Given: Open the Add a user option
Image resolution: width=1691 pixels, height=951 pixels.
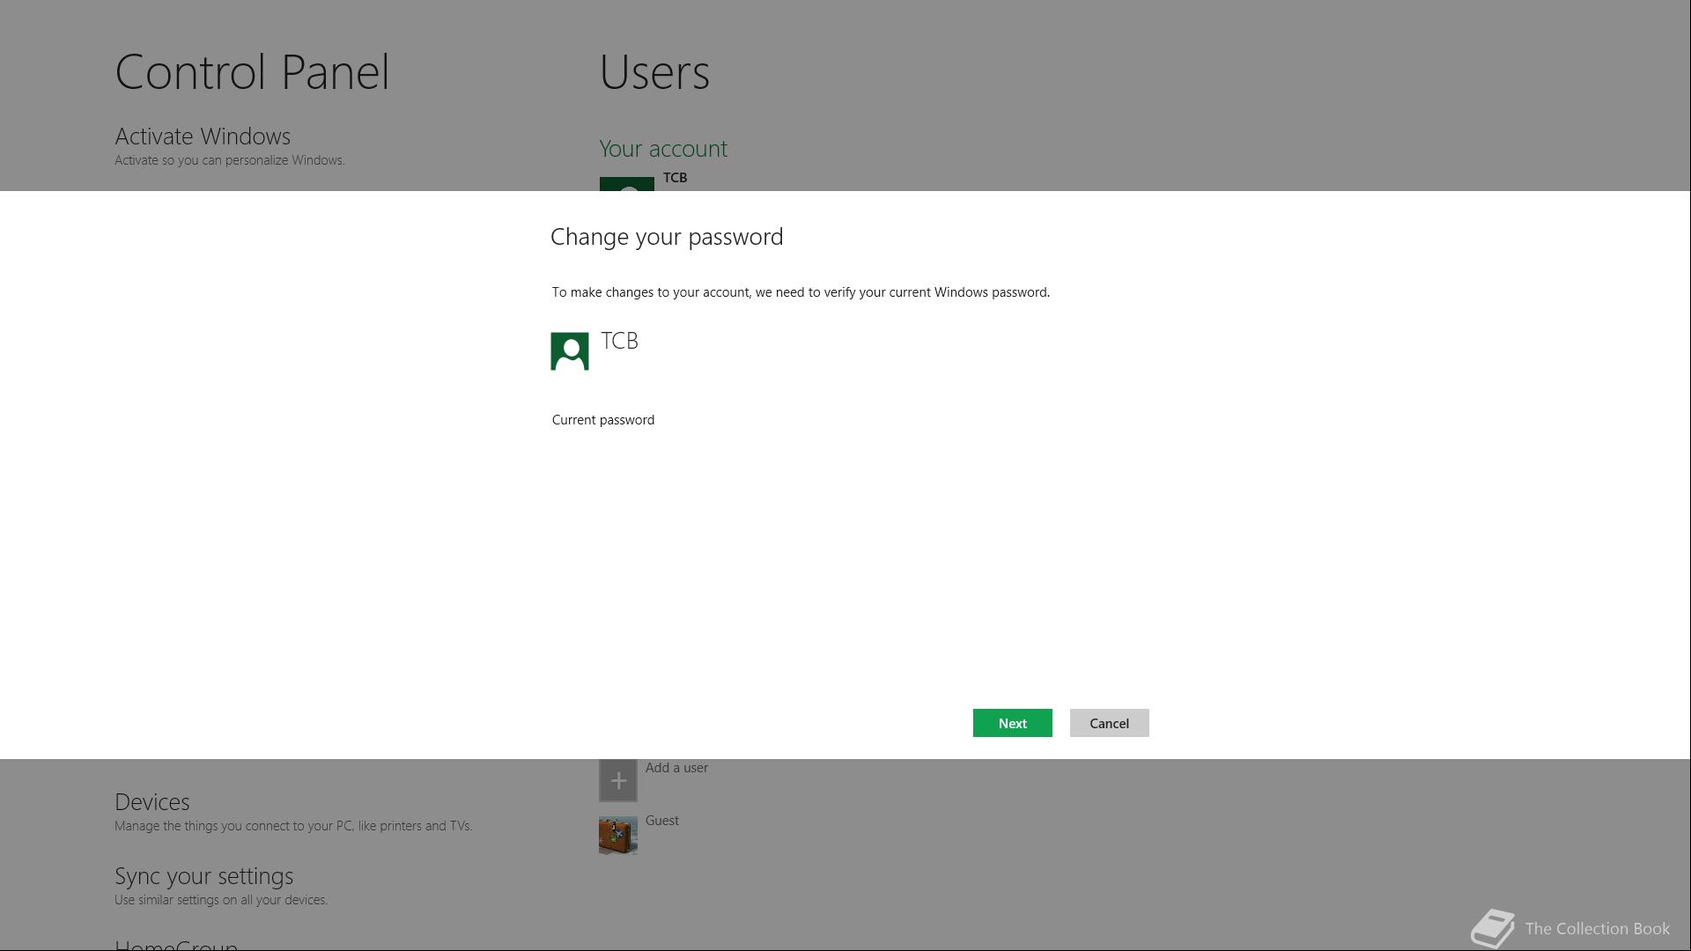Looking at the screenshot, I should point(676,768).
